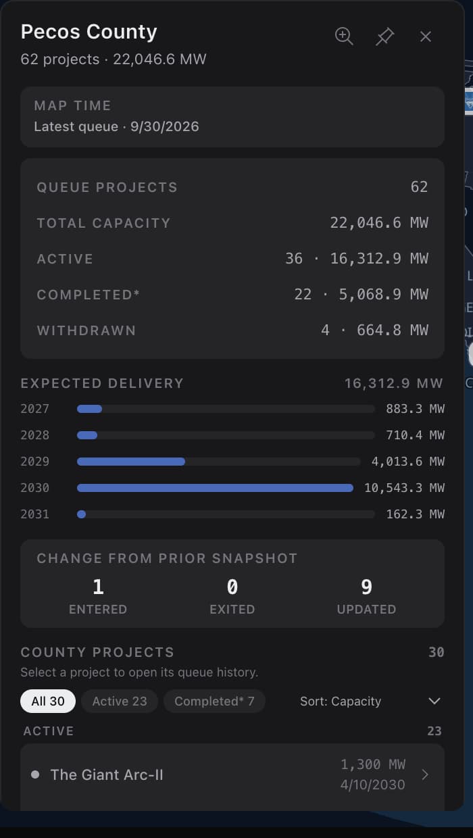473x838 pixels.
Task: Click the 2030 expected delivery bar
Action: pyautogui.click(x=215, y=487)
